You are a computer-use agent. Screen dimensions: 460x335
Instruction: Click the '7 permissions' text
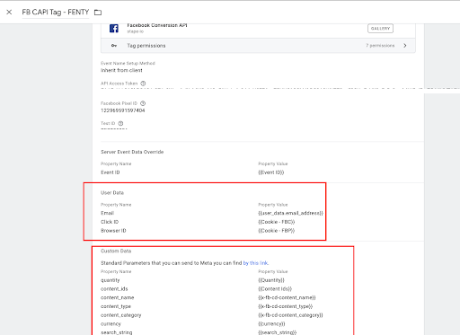tap(380, 46)
